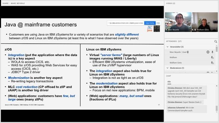Click 'WOLA to access CICS, etc.' sub-bullet

(30, 62)
